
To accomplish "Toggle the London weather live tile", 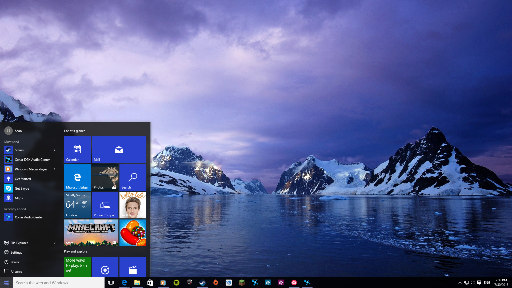I will [77, 205].
